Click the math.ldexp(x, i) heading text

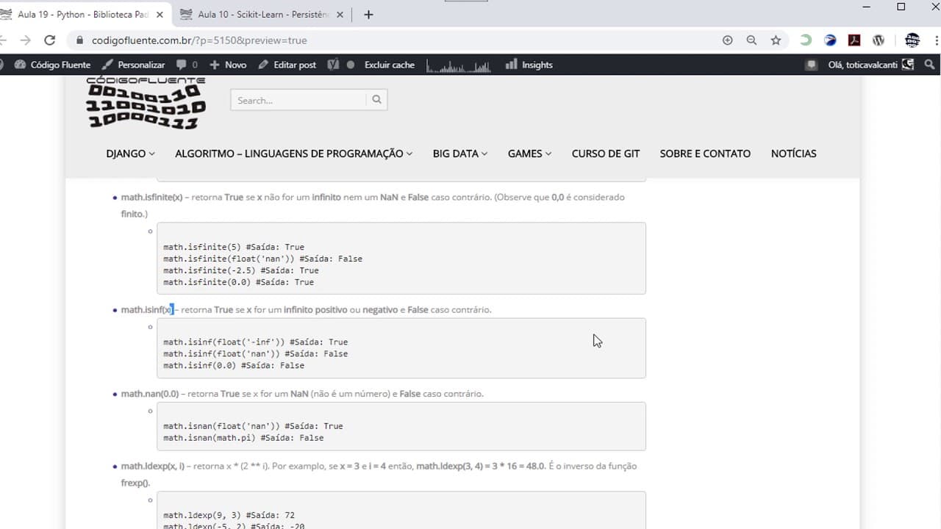(152, 466)
